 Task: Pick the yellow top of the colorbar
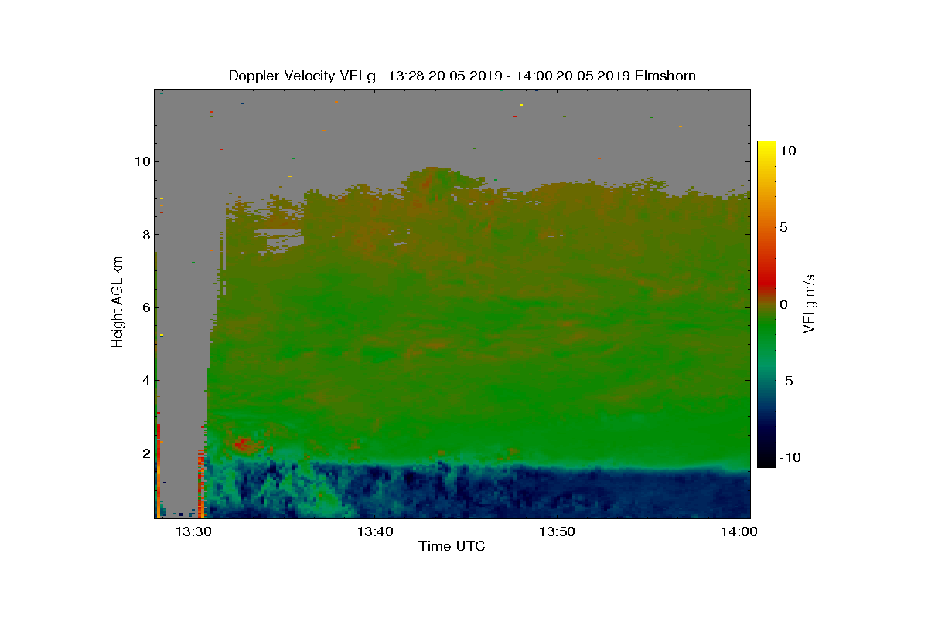coord(766,148)
